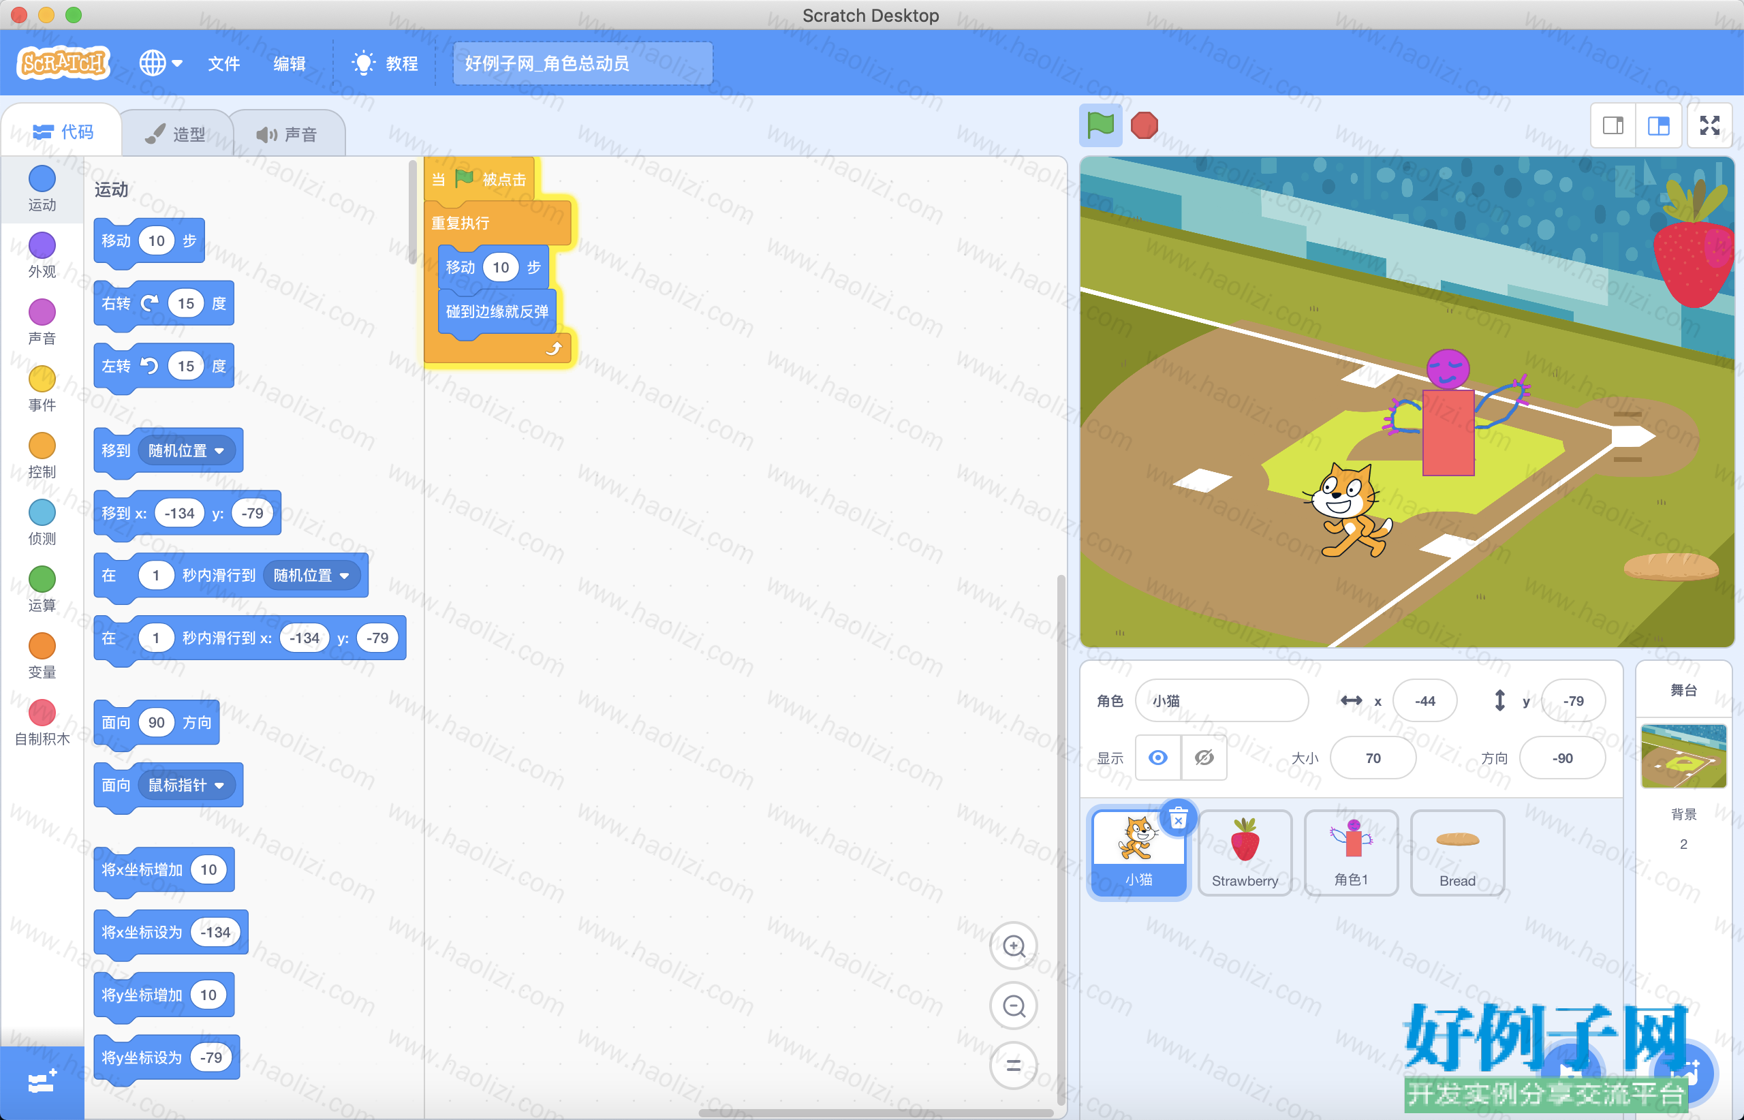
Task: Select the 外观 purple category circle
Action: (x=42, y=245)
